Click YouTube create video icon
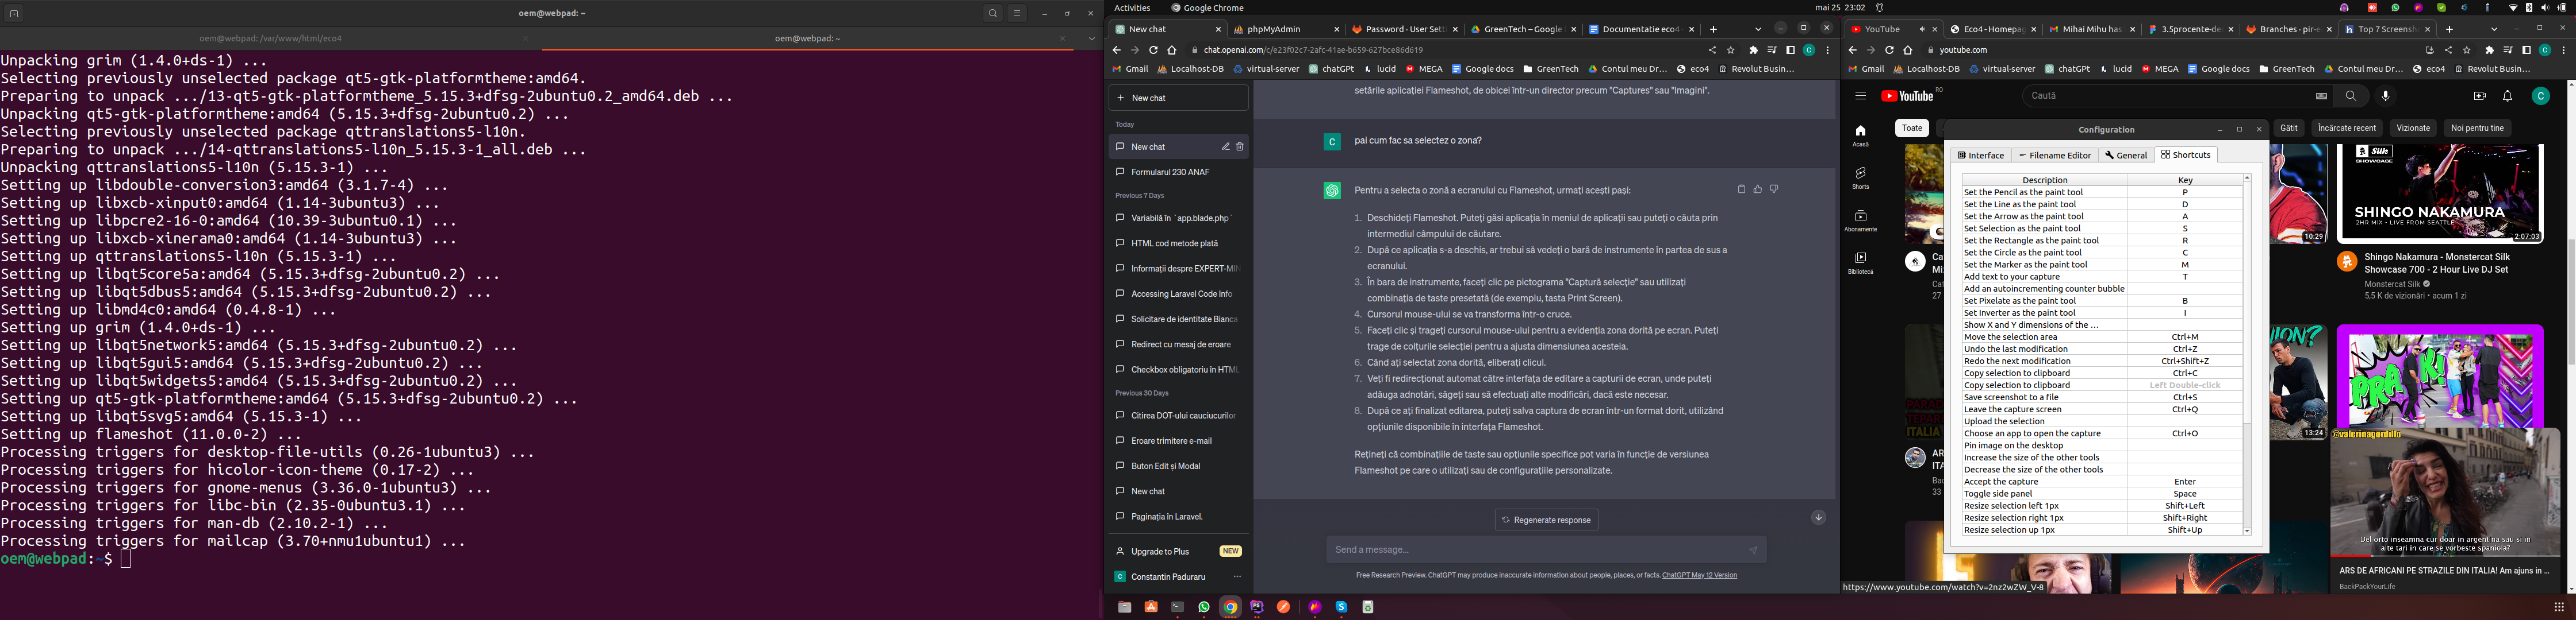2576x620 pixels. (2479, 96)
